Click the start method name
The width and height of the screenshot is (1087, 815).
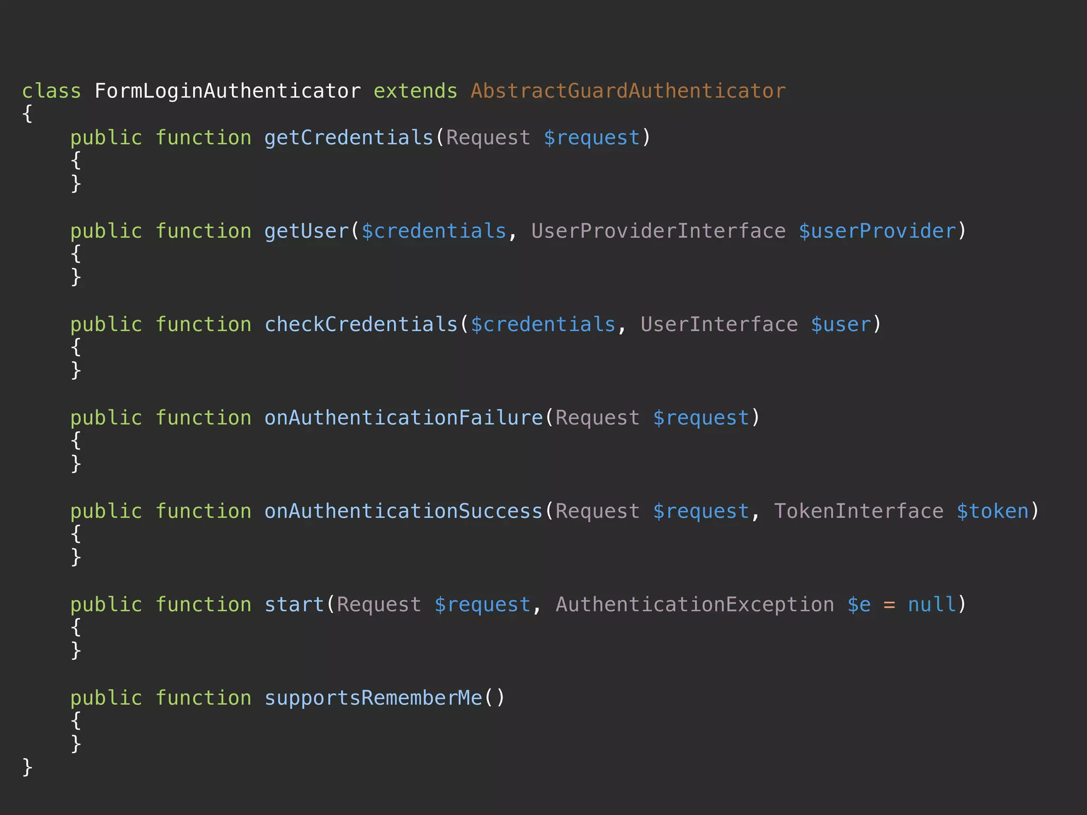coord(294,604)
